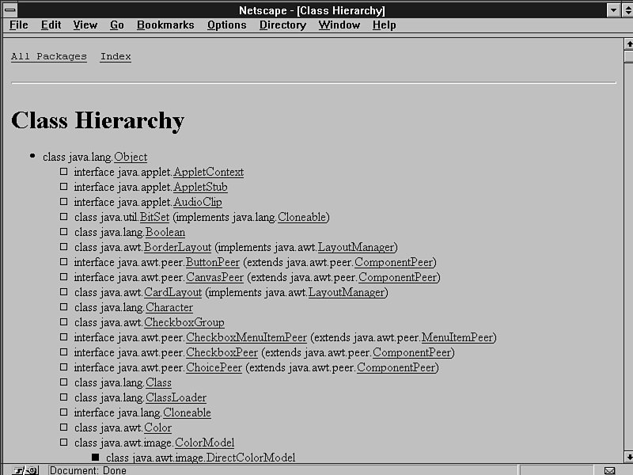Viewport: 633px width, 475px height.
Task: Open the Options menu
Action: [x=227, y=25]
